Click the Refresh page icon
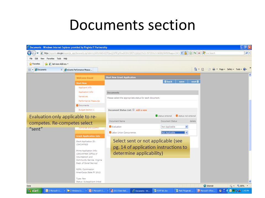This screenshot has height=198, width=265. coord(195,53)
